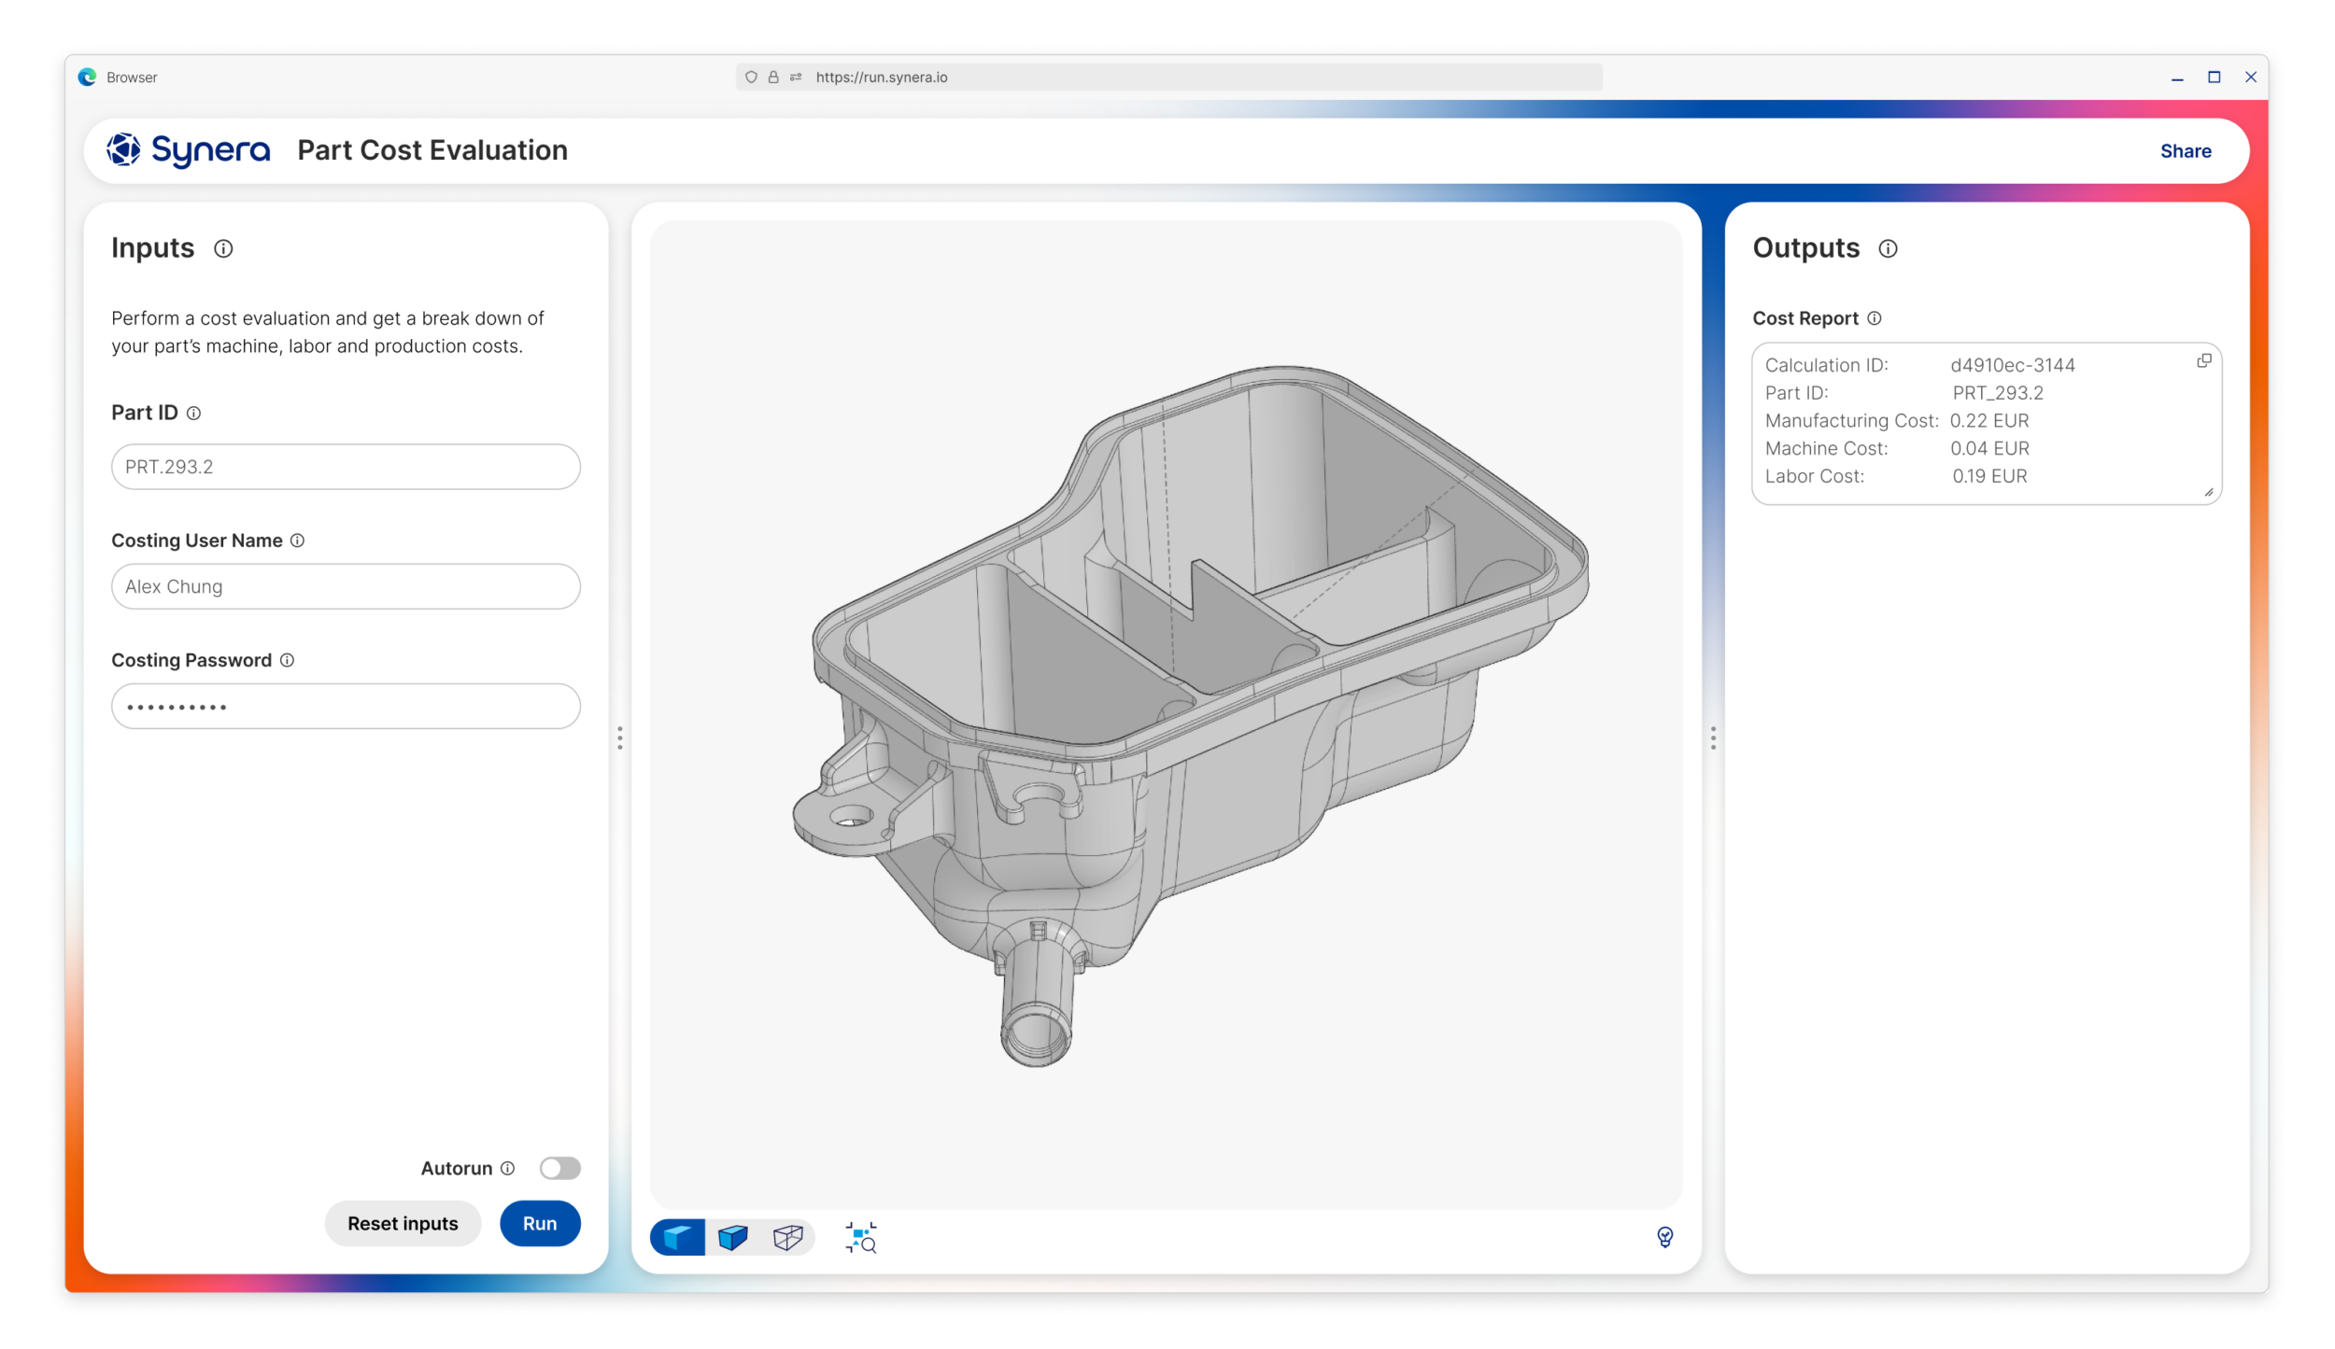Click the lightbulb icon in the viewer
Image resolution: width=2335 pixels, height=1349 pixels.
(1664, 1237)
